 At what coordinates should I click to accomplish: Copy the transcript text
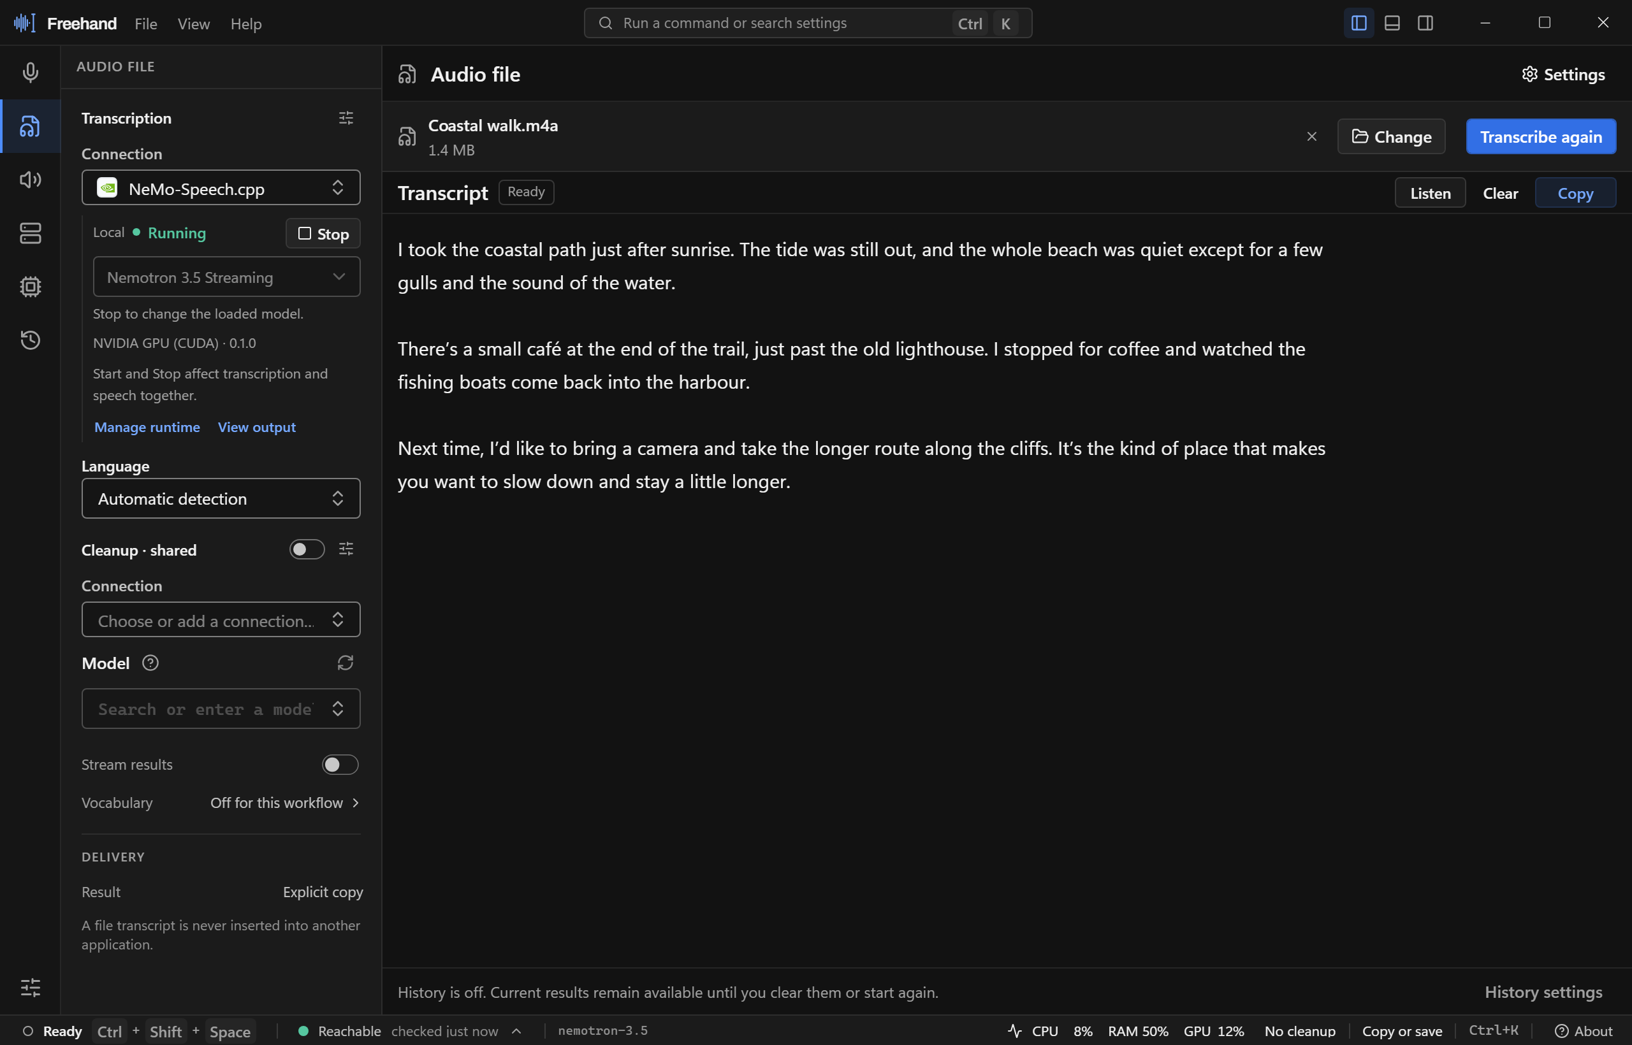tap(1575, 192)
